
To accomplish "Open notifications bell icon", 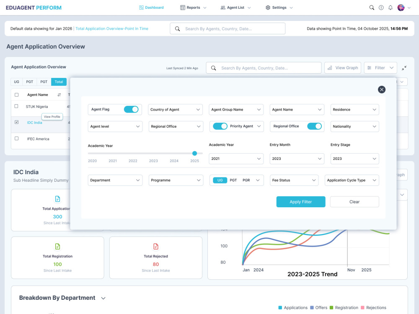I will point(391,8).
